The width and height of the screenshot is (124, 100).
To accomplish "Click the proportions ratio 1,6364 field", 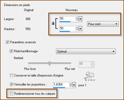I will click(x=61, y=84).
